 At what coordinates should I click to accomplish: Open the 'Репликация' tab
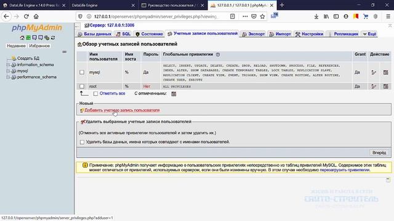coord(344,34)
